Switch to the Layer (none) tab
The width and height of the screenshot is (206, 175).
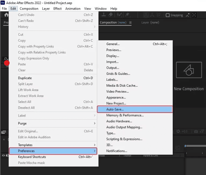(150, 23)
